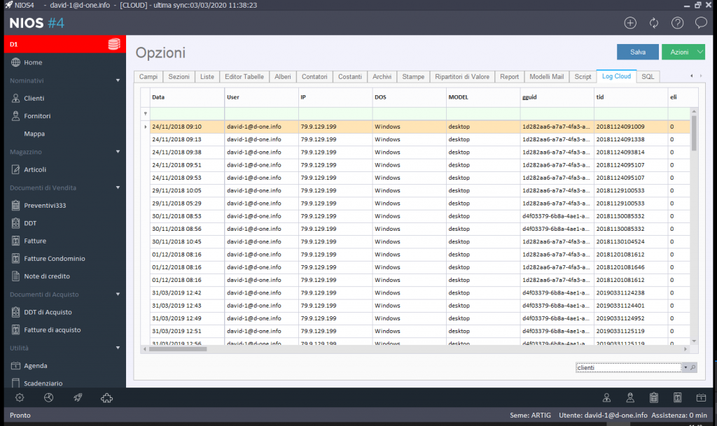This screenshot has height=426, width=717.
Task: Open the clienti combo box dropdown arrow
Action: point(685,367)
